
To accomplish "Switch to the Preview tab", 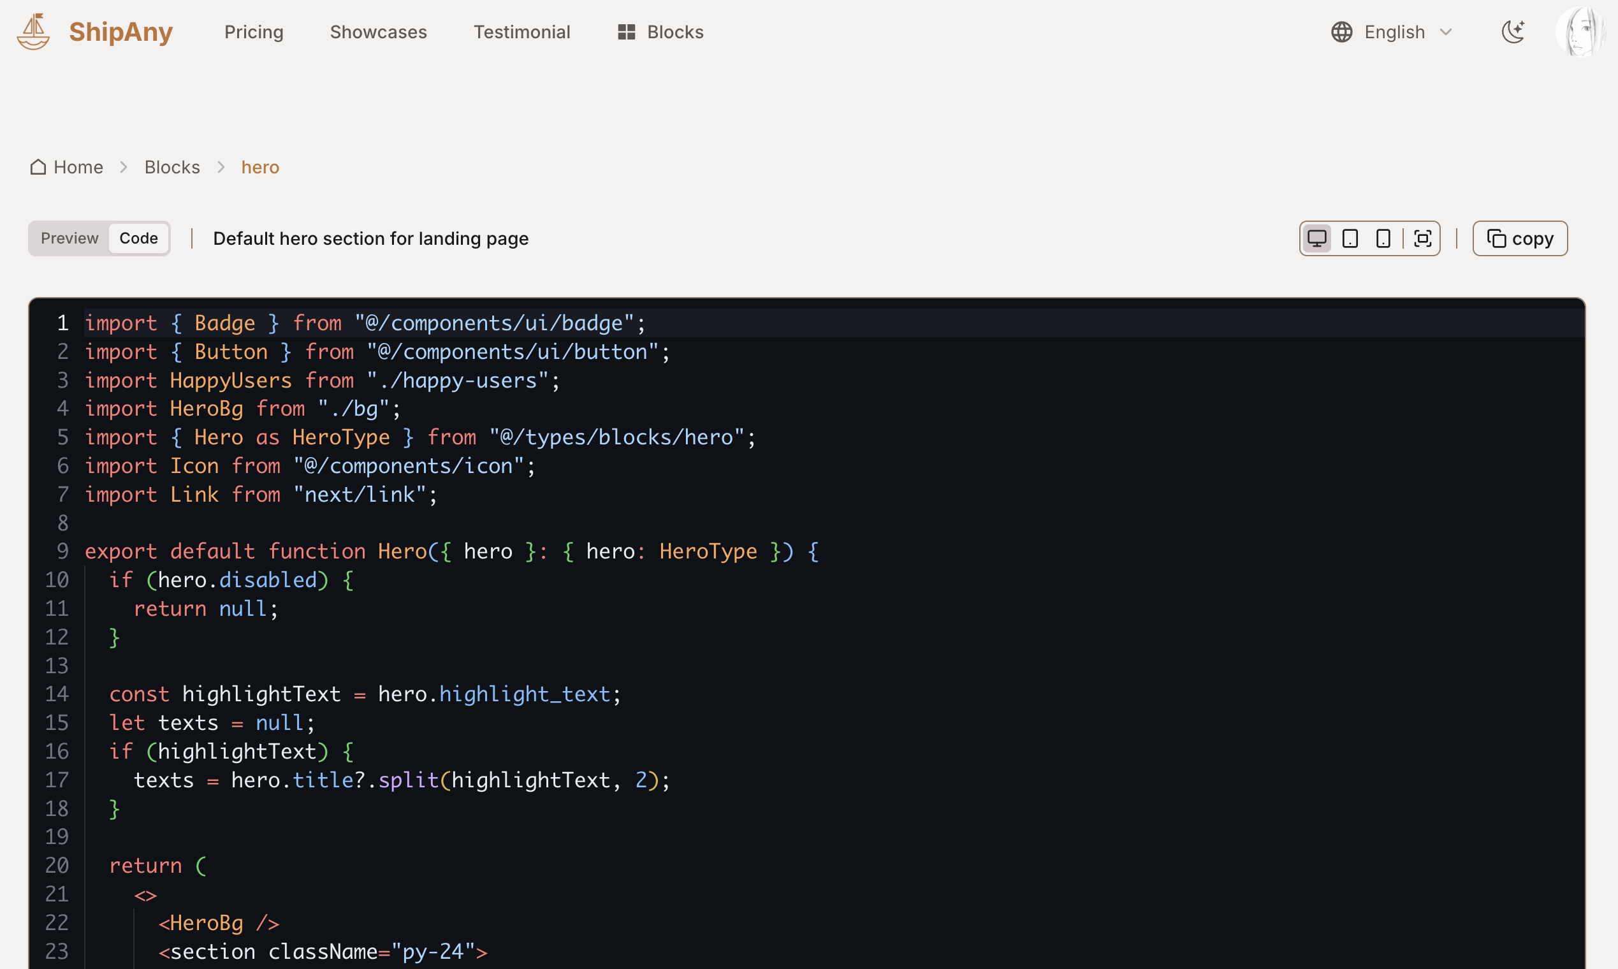I will 69,238.
